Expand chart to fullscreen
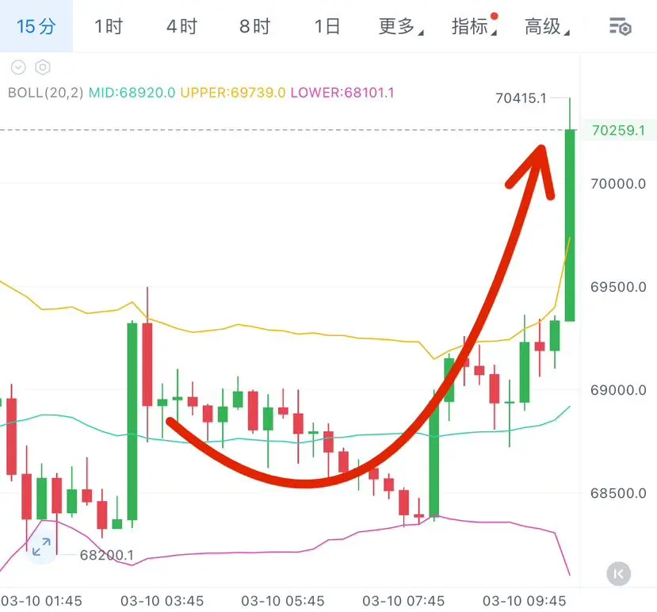 [x=41, y=547]
